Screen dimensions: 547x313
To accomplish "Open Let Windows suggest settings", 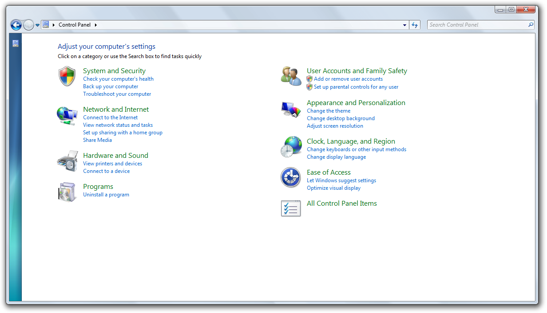I will tap(341, 180).
